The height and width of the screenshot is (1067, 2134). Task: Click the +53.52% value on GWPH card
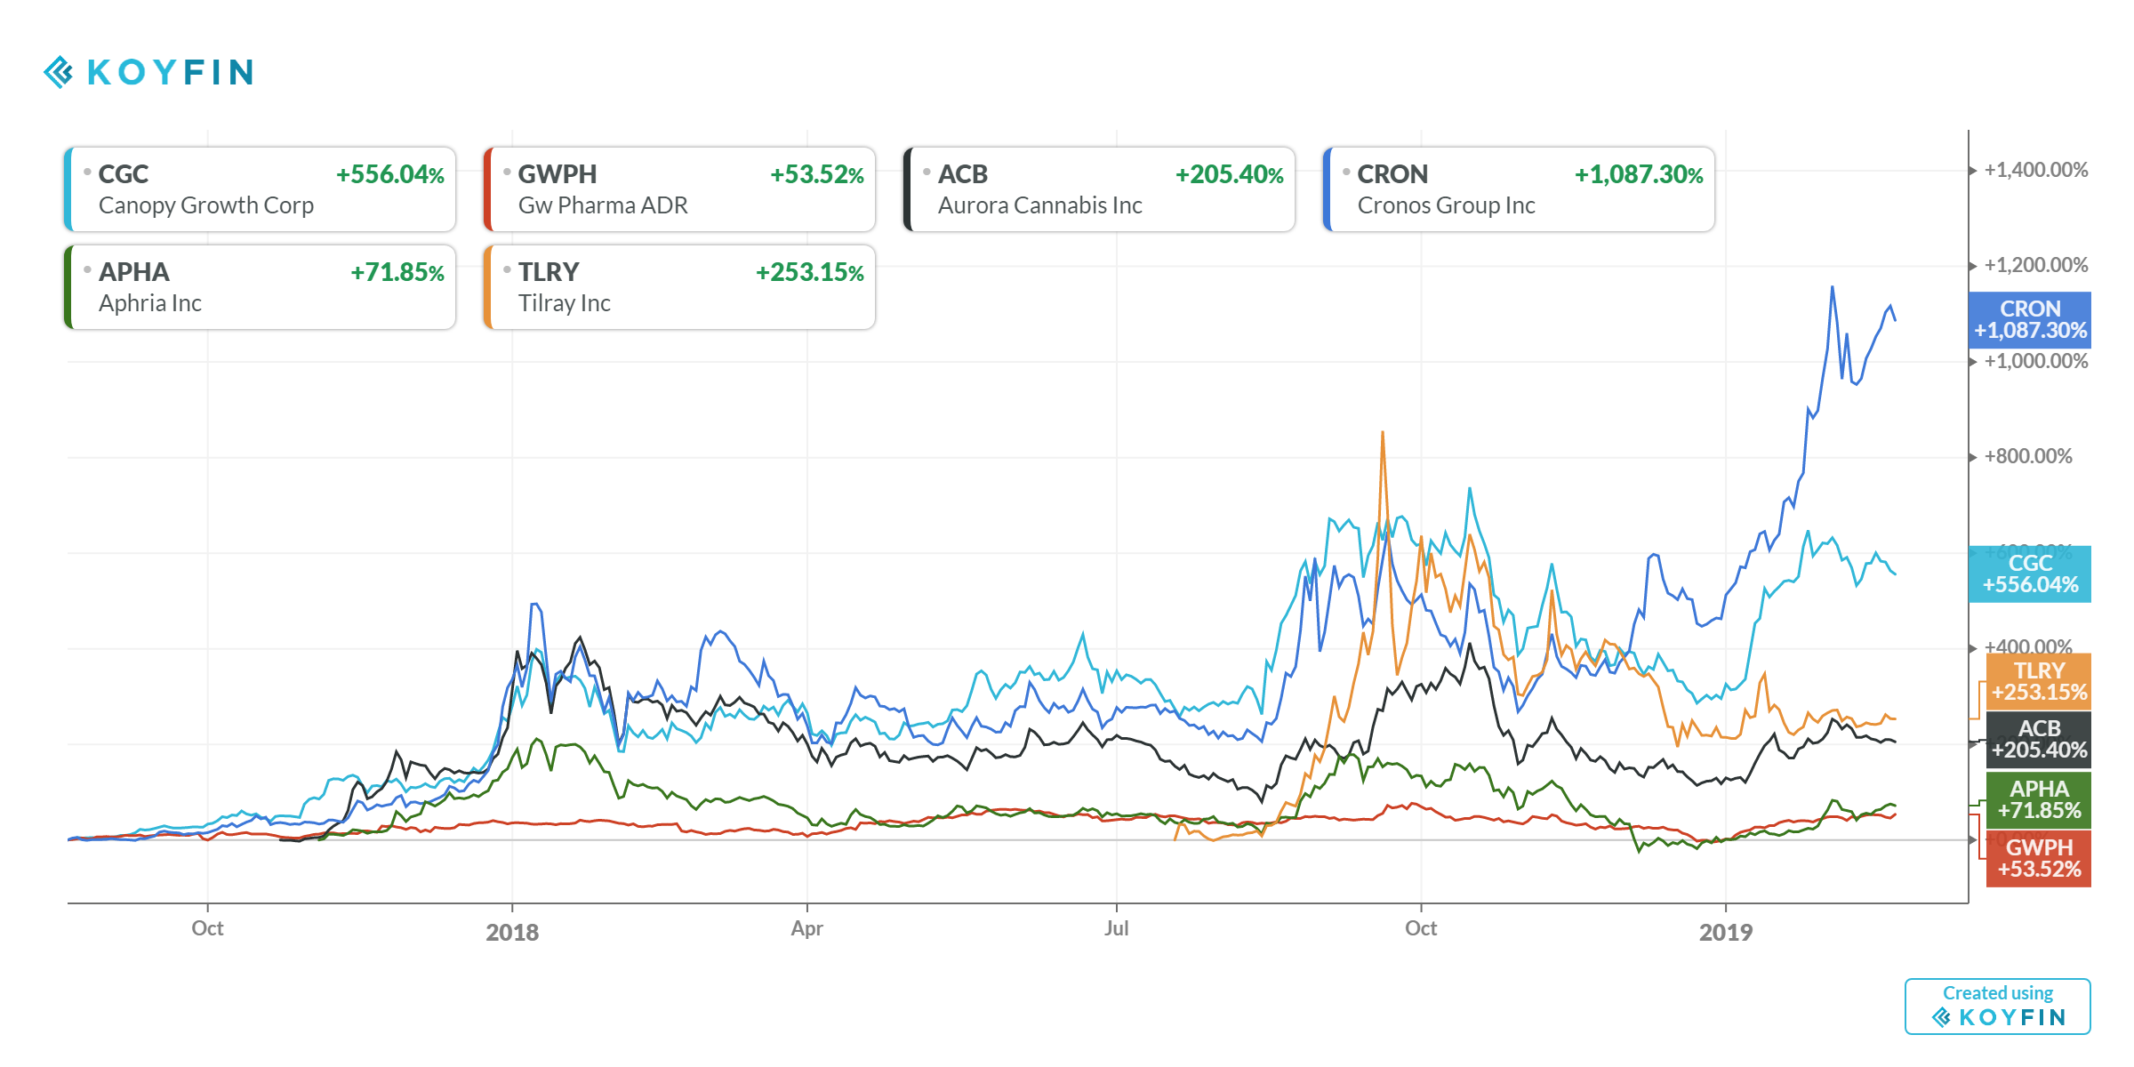817,174
